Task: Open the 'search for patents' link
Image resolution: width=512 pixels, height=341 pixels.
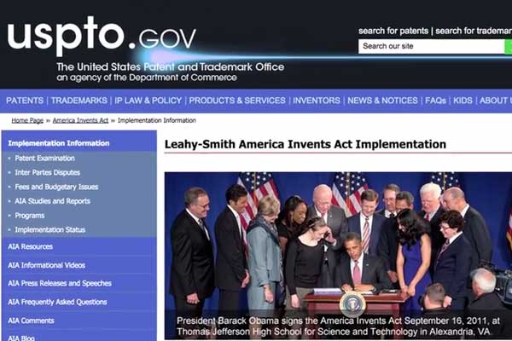Action: pyautogui.click(x=394, y=31)
